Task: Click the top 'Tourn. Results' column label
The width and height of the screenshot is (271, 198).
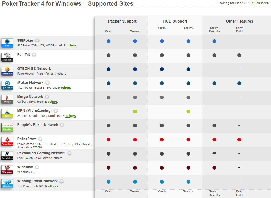Action: (x=214, y=29)
